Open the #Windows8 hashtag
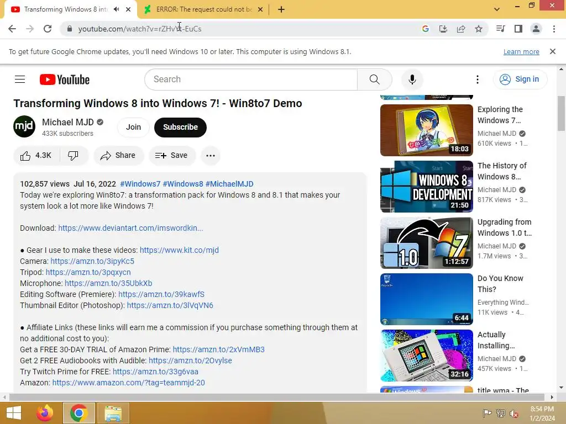This screenshot has width=566, height=424. click(183, 184)
